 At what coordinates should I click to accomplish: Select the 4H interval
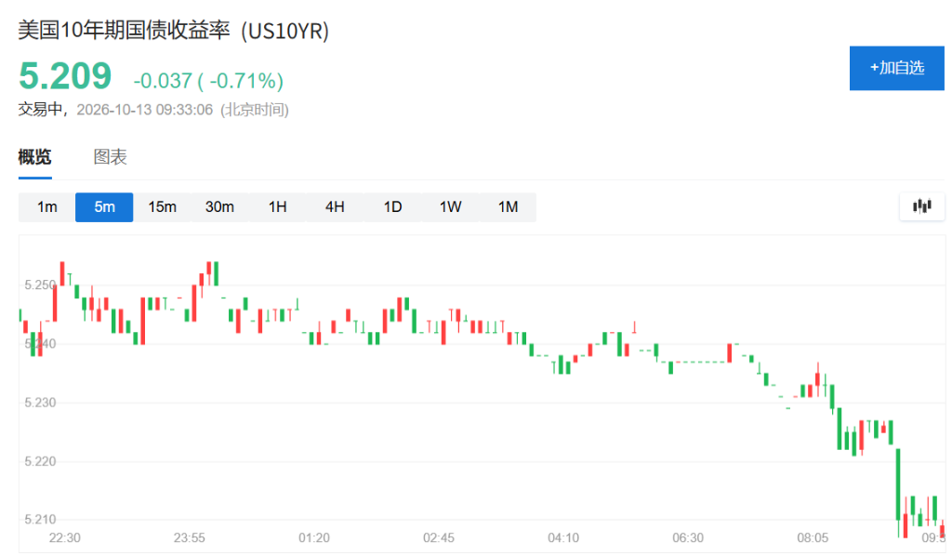(x=335, y=207)
